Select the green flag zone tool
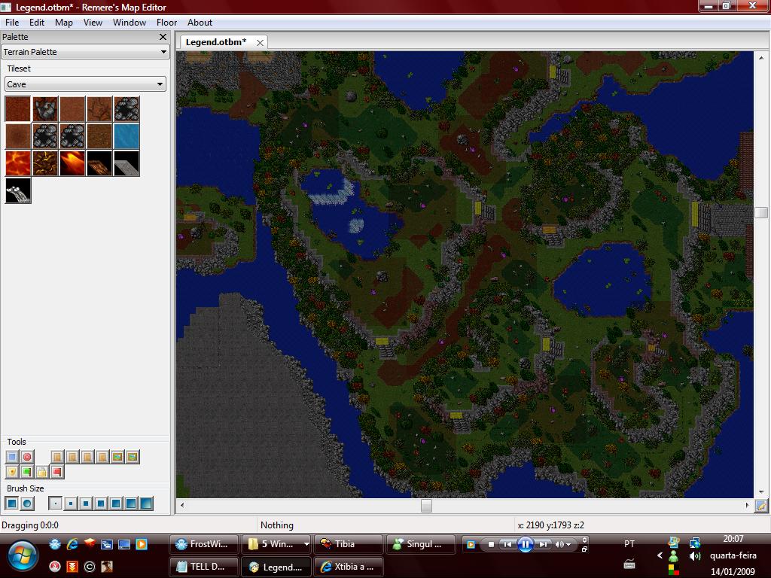Viewport: 771px width, 578px height. [x=27, y=472]
